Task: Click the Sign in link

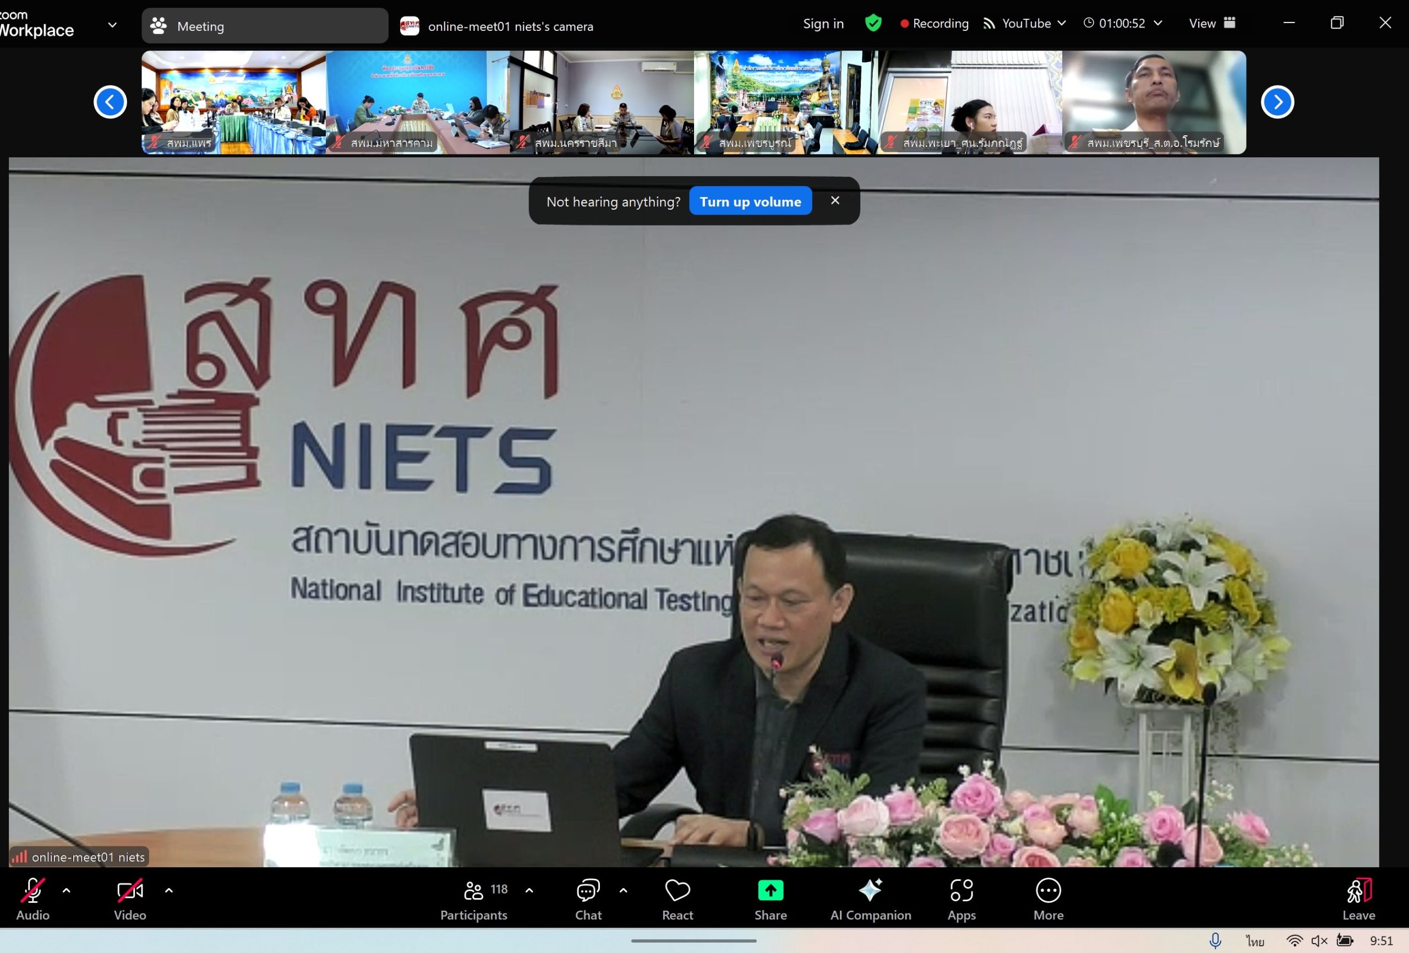Action: click(823, 24)
